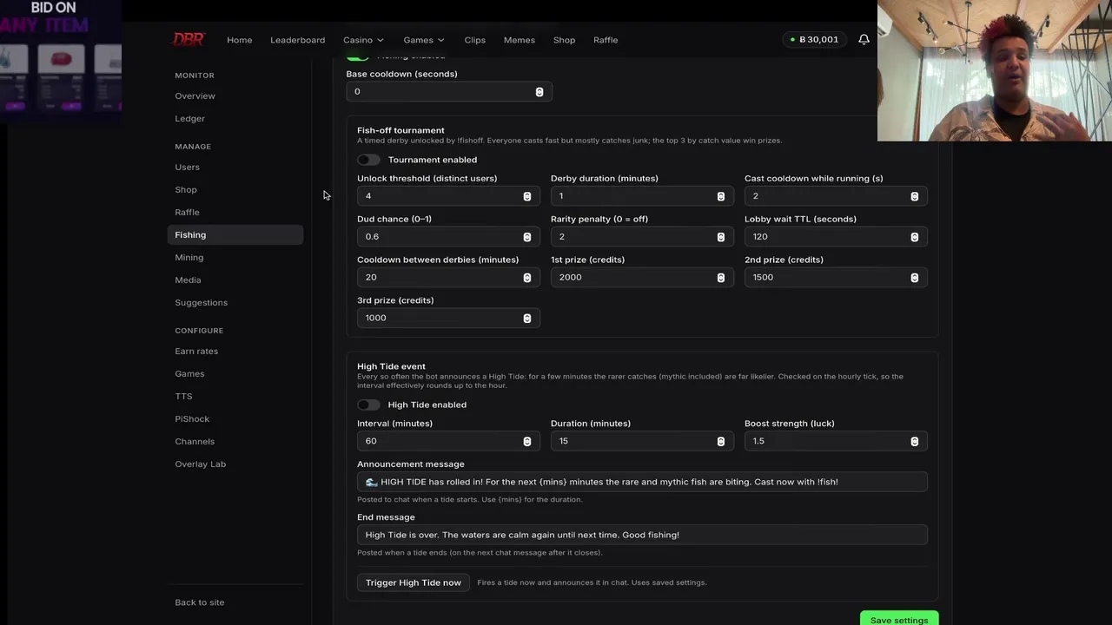Screen dimensions: 1112x625
Task: Adjust 2nd prize stepper arrows
Action: click(x=915, y=277)
